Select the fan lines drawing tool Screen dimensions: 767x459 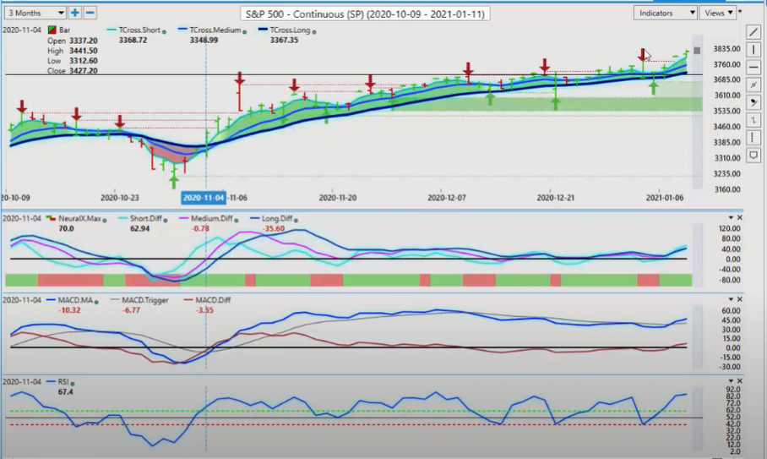coord(753,103)
